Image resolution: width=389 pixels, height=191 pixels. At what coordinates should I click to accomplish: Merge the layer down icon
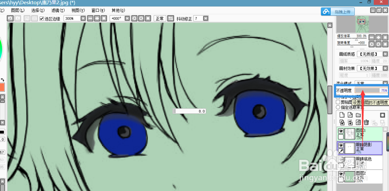coord(350,123)
